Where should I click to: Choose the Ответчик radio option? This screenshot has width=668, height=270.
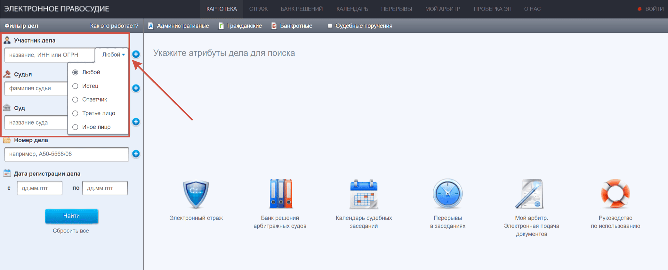click(x=76, y=100)
